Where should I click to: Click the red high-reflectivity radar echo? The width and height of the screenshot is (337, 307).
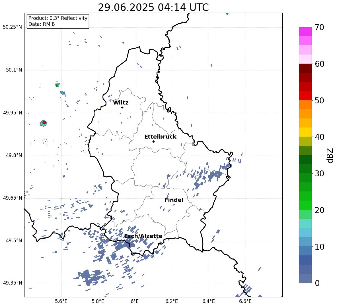pyautogui.click(x=44, y=122)
